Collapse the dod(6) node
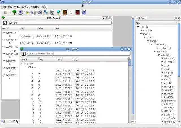Image resolution: width=181 pixels, height=128 pixels. 148,41
